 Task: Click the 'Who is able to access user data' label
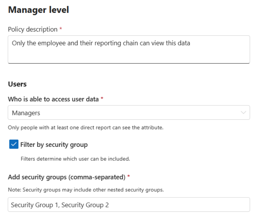[54, 99]
